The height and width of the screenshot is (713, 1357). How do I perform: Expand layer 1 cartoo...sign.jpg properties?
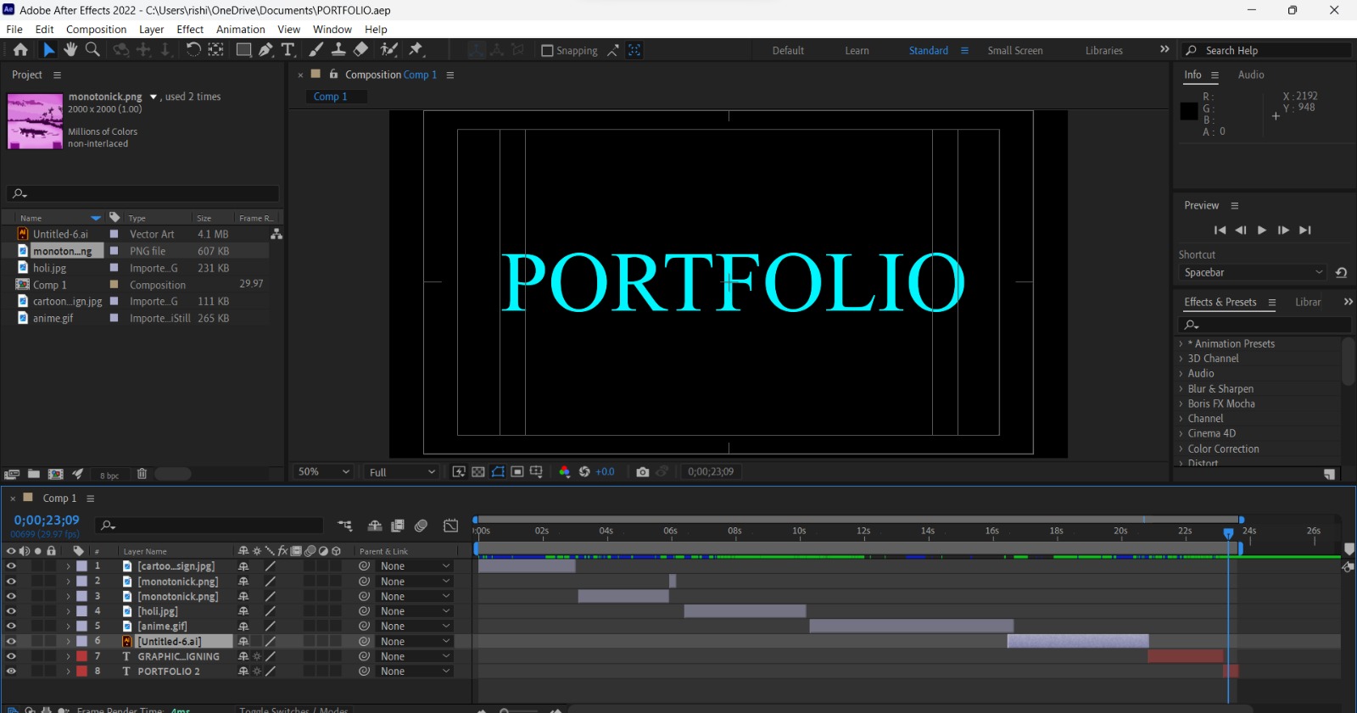(x=68, y=566)
